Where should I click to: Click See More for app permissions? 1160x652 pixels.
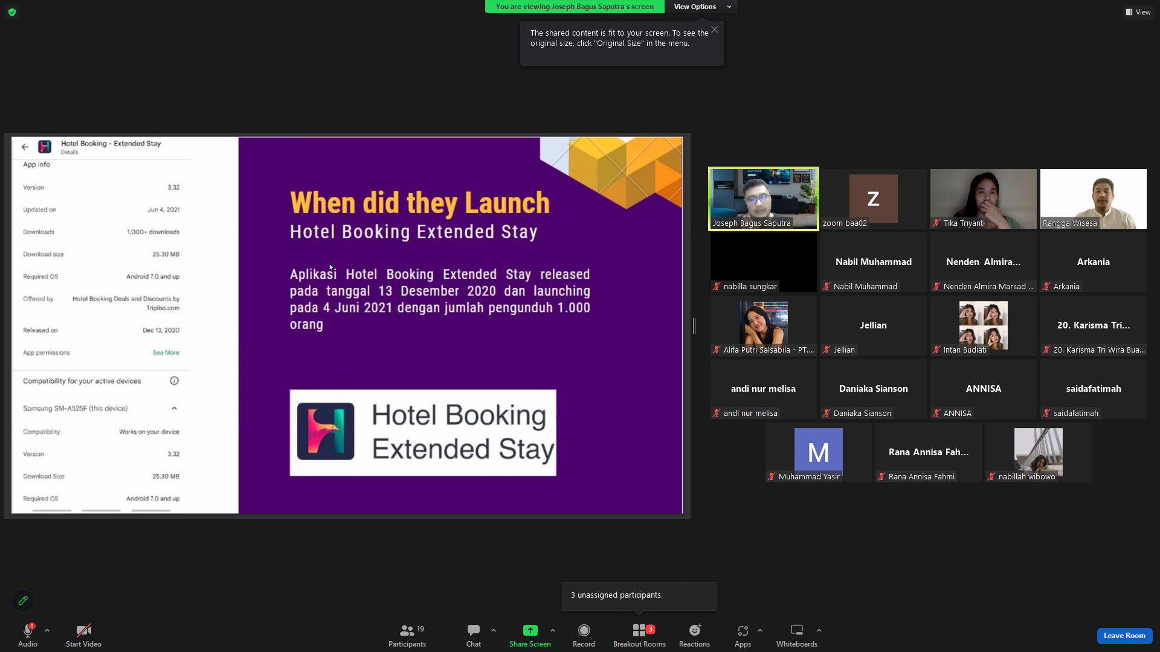pyautogui.click(x=166, y=353)
